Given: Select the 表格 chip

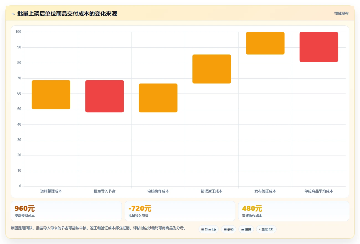Looking at the screenshot, I should coord(228,229).
